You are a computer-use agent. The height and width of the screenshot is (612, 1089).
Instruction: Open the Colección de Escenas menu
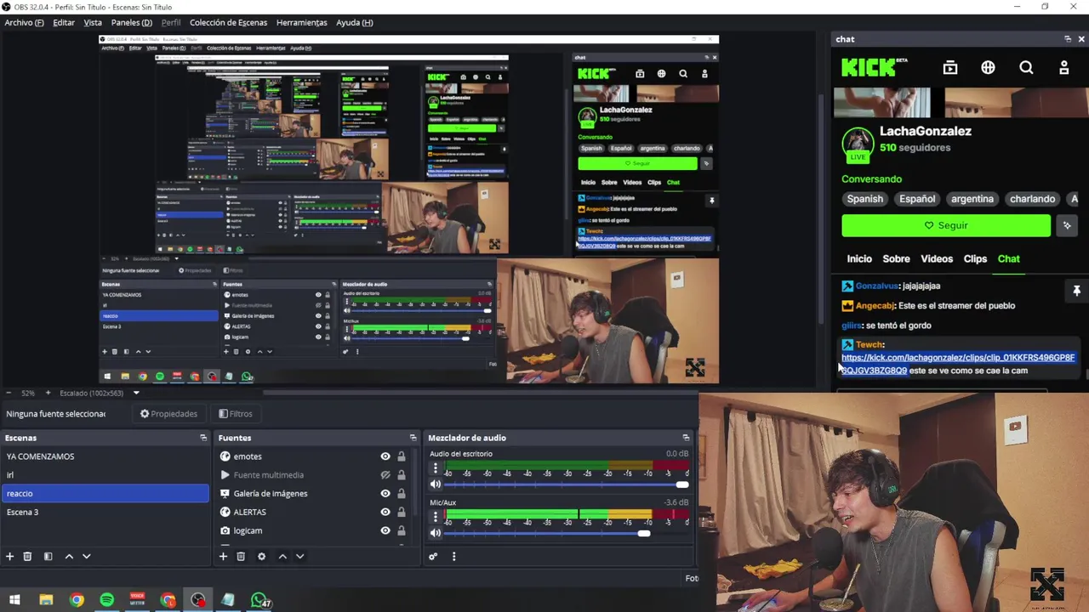click(228, 22)
